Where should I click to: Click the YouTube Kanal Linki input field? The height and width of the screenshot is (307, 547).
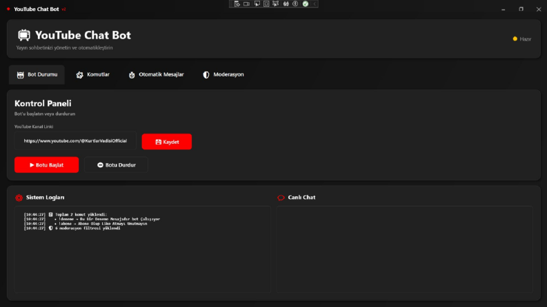click(75, 141)
